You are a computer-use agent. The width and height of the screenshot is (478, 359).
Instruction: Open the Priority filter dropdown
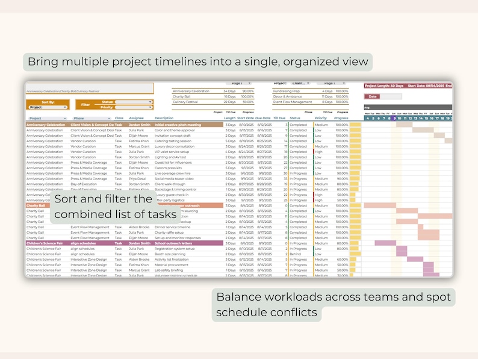133,107
